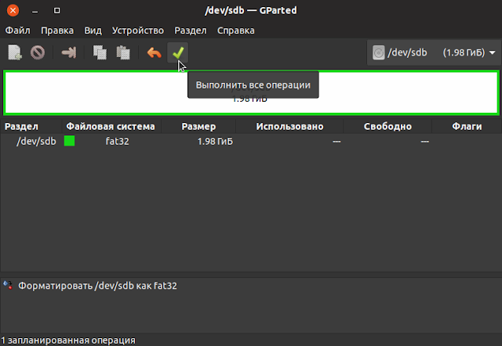This screenshot has width=502, height=346.
Task: Click the Размер column header
Action: click(198, 127)
